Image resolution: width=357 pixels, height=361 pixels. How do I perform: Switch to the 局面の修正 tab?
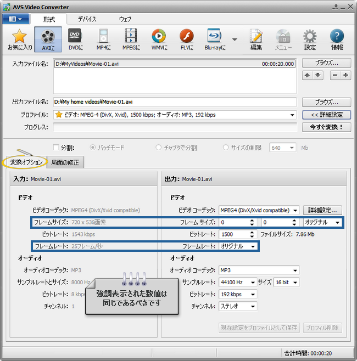(65, 162)
